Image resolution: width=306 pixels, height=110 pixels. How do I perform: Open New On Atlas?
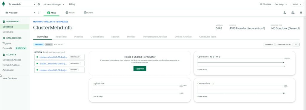10,78
